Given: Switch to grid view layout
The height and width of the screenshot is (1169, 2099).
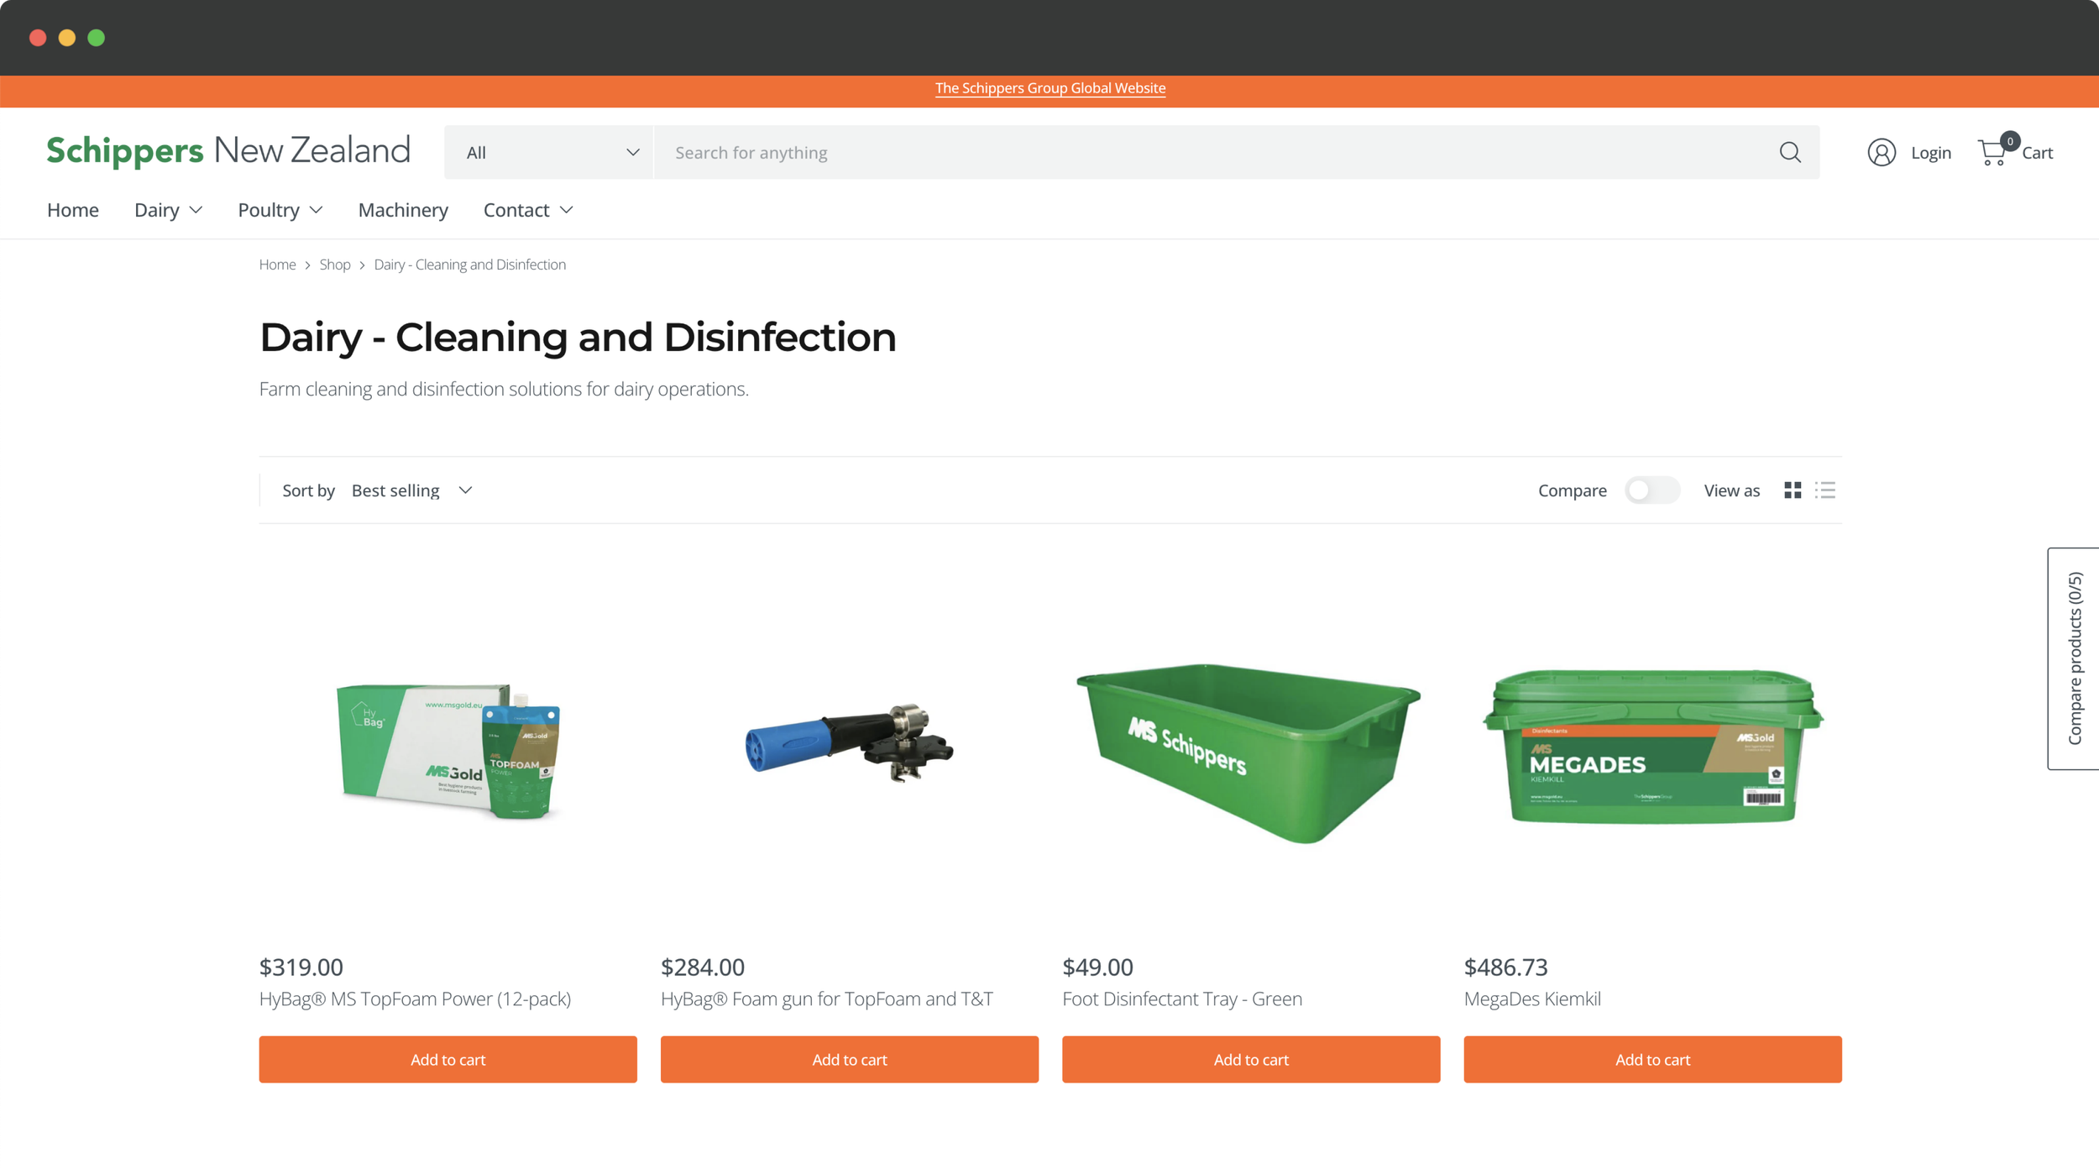Looking at the screenshot, I should click(1793, 490).
